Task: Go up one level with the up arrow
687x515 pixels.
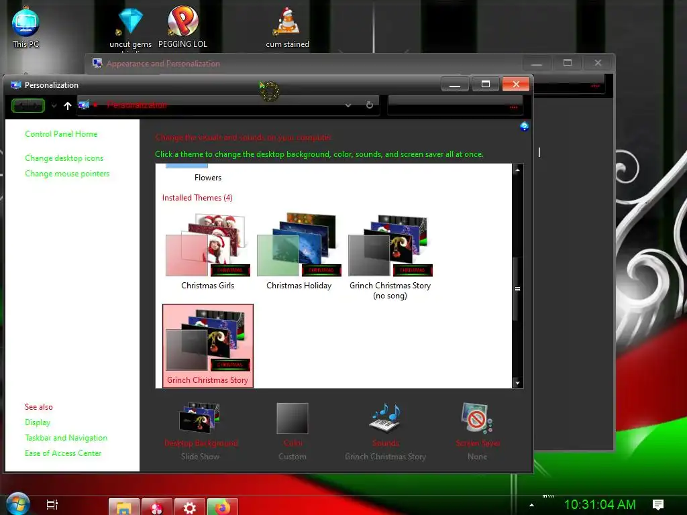Action: click(x=68, y=105)
